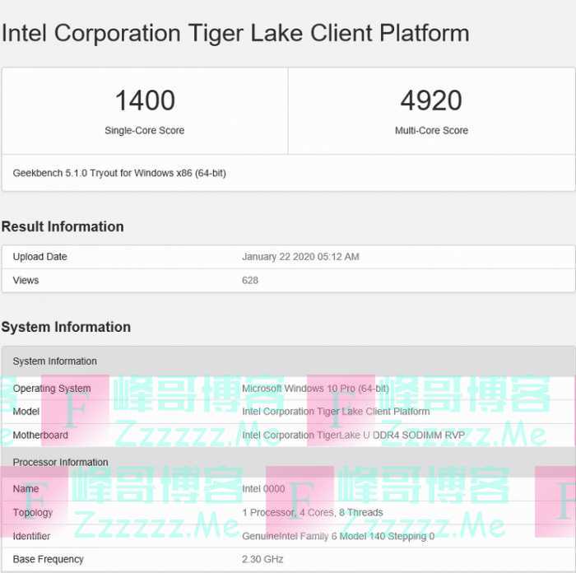576x573 pixels.
Task: Click the Geekbench 5.1.0 Tryout version text
Action: coord(119,174)
